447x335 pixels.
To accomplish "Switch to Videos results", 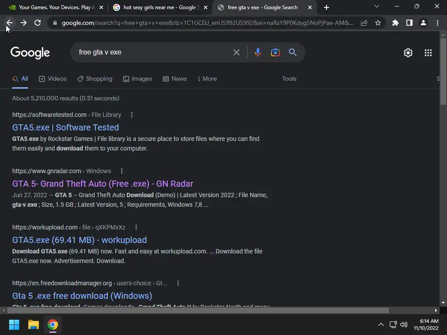I will [x=52, y=79].
